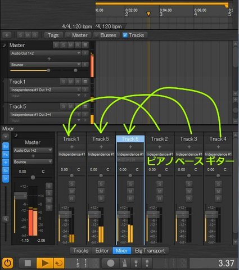Select the Mixer tab

point(122,251)
